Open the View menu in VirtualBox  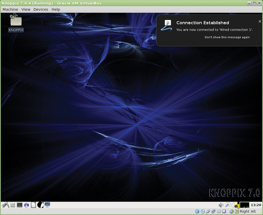coord(26,9)
